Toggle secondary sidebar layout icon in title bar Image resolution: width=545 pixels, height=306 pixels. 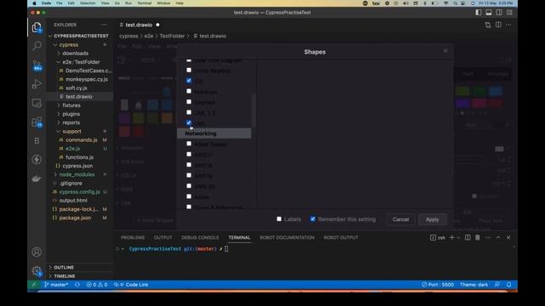pyautogui.click(x=499, y=13)
